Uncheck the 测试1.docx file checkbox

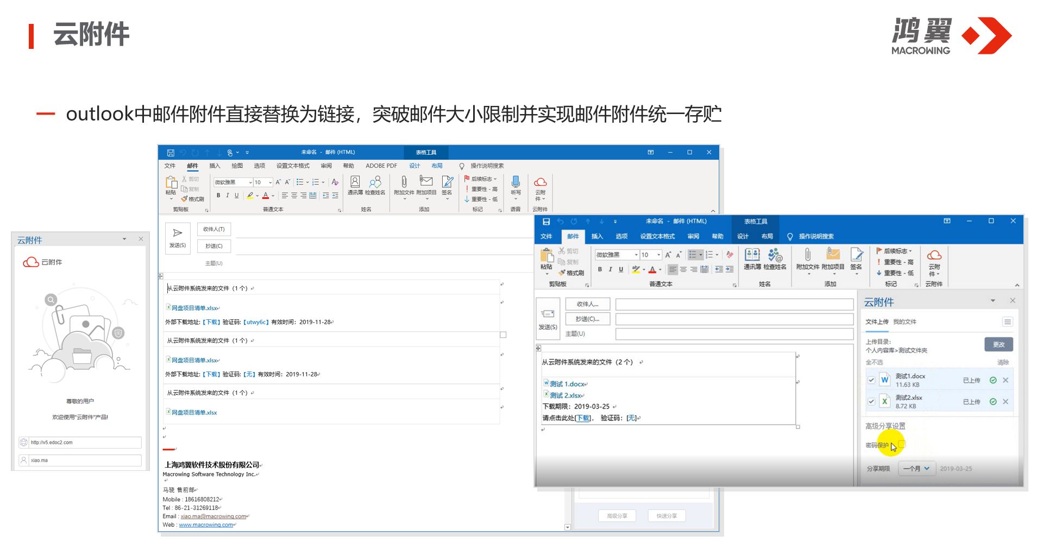[871, 380]
